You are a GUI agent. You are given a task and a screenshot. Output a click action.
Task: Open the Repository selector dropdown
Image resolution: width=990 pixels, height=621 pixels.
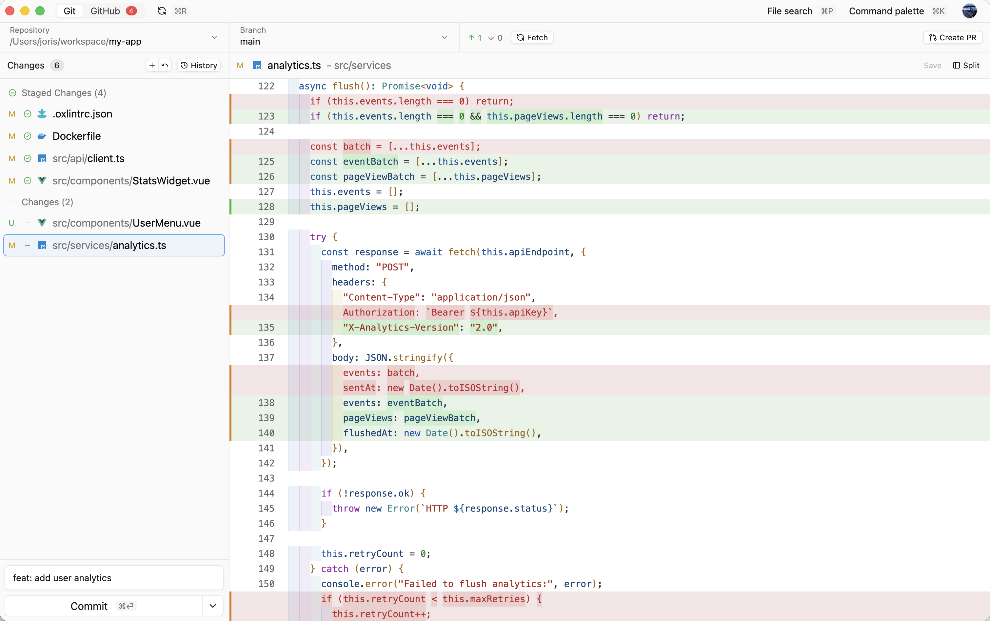point(214,37)
